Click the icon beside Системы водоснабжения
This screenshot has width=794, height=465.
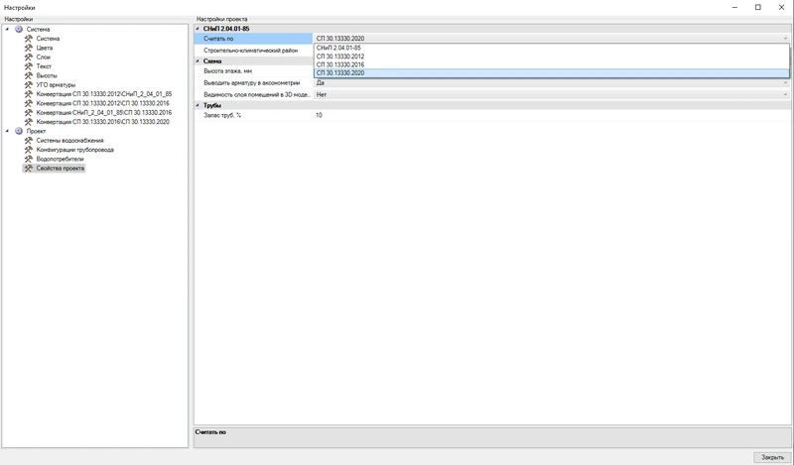point(28,141)
